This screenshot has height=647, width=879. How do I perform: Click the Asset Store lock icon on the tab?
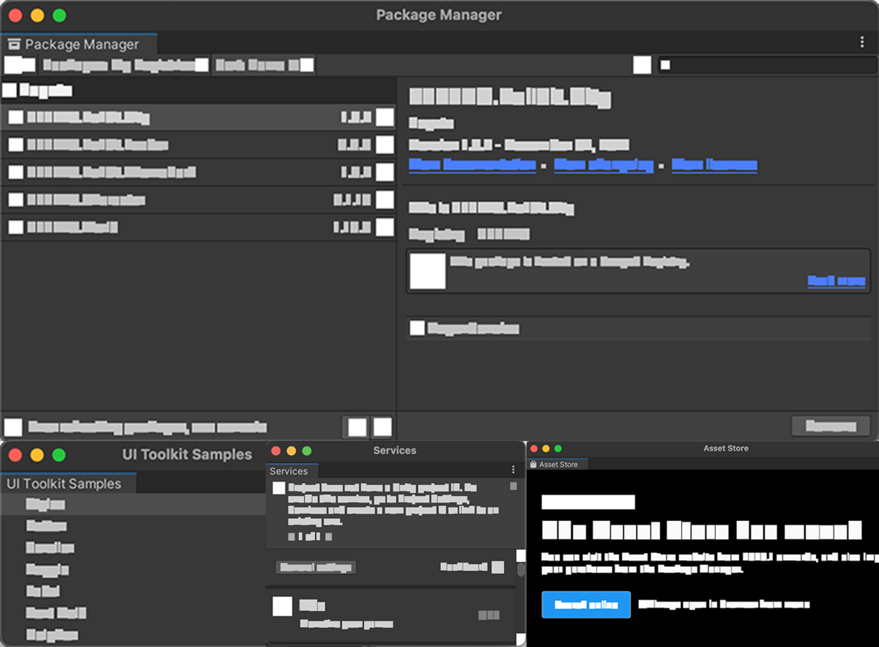click(x=535, y=464)
